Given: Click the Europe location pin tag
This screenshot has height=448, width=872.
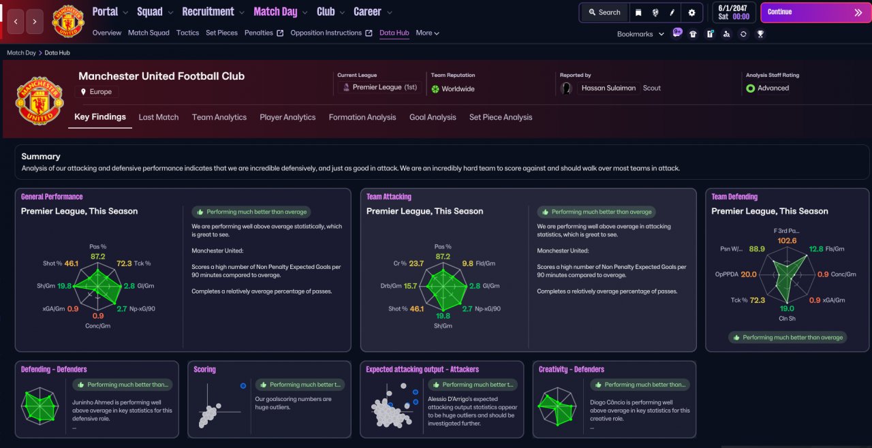Looking at the screenshot, I should coord(97,91).
